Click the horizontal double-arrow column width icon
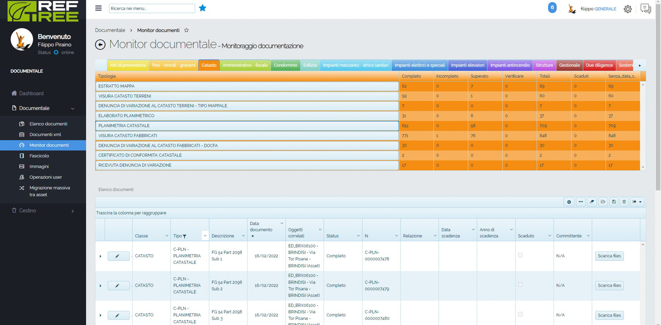 pos(580,202)
